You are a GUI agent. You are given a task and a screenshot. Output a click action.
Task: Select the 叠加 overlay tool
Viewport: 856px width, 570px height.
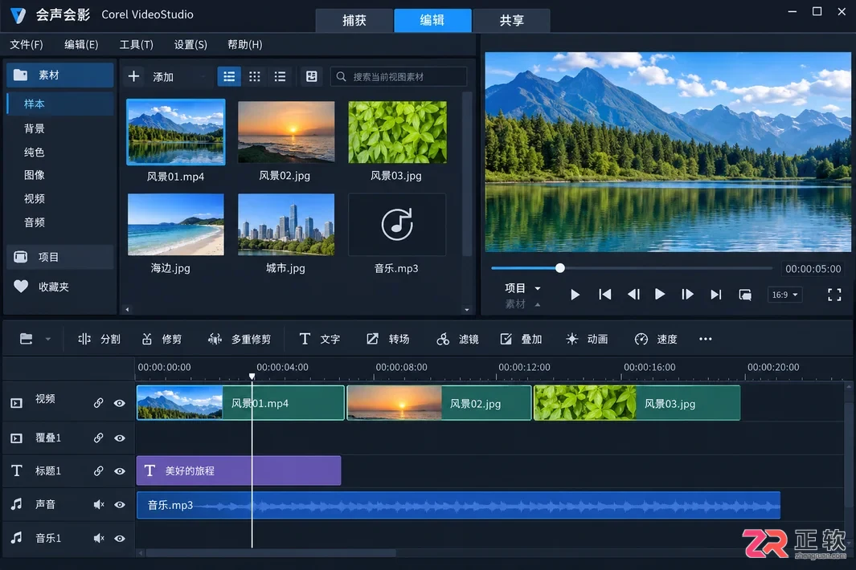(x=521, y=340)
